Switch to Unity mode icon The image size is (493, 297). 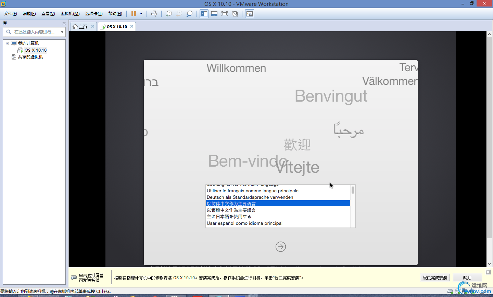point(235,14)
